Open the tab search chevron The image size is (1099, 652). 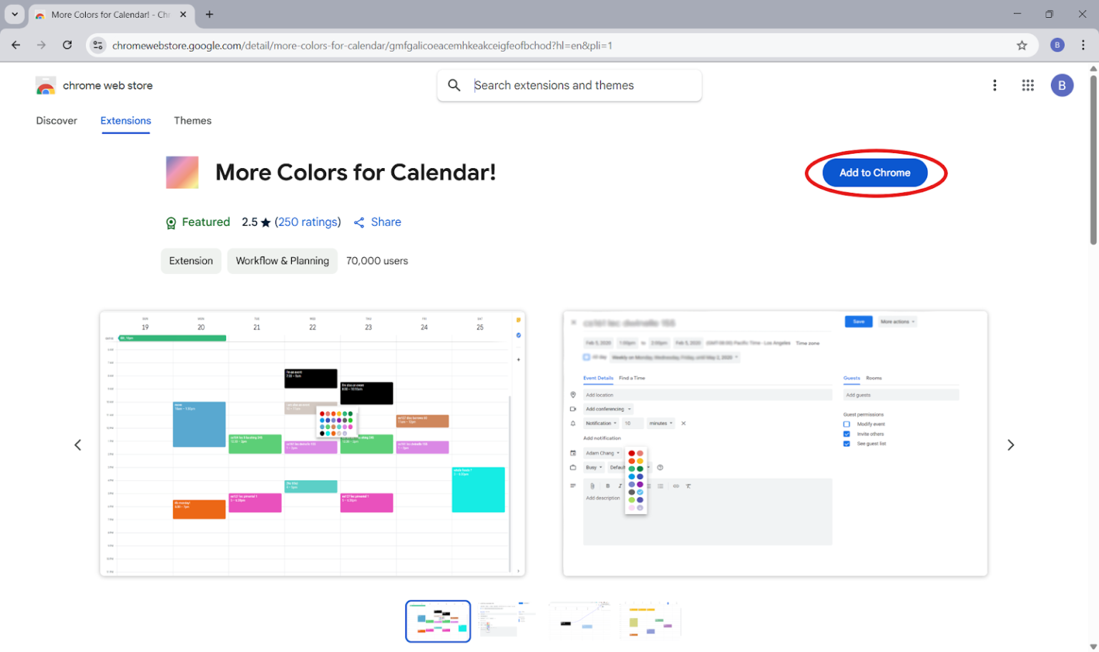(x=14, y=14)
